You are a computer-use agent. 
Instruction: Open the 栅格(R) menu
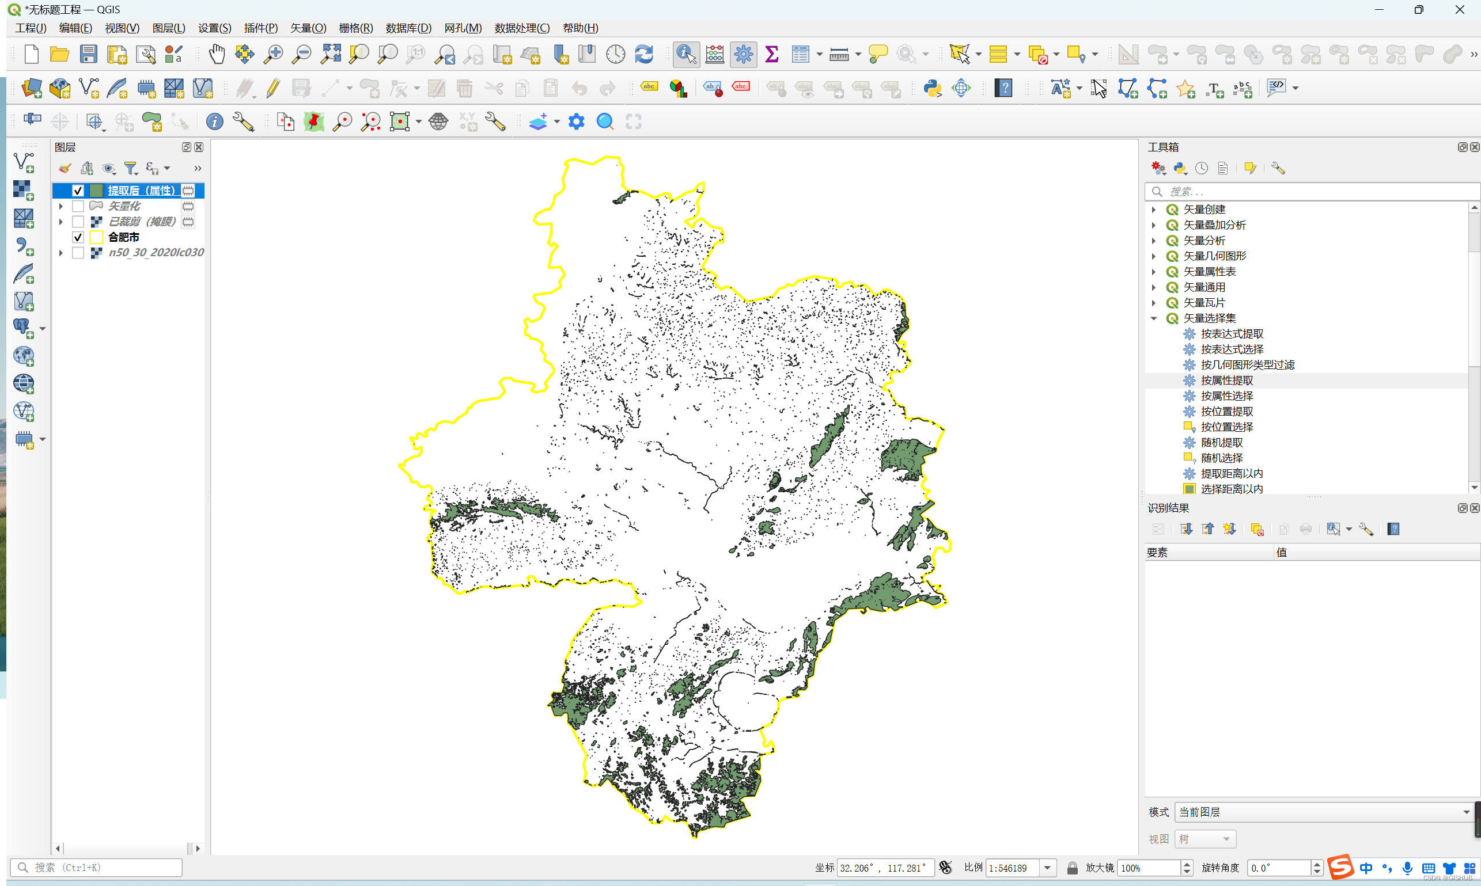coord(355,28)
